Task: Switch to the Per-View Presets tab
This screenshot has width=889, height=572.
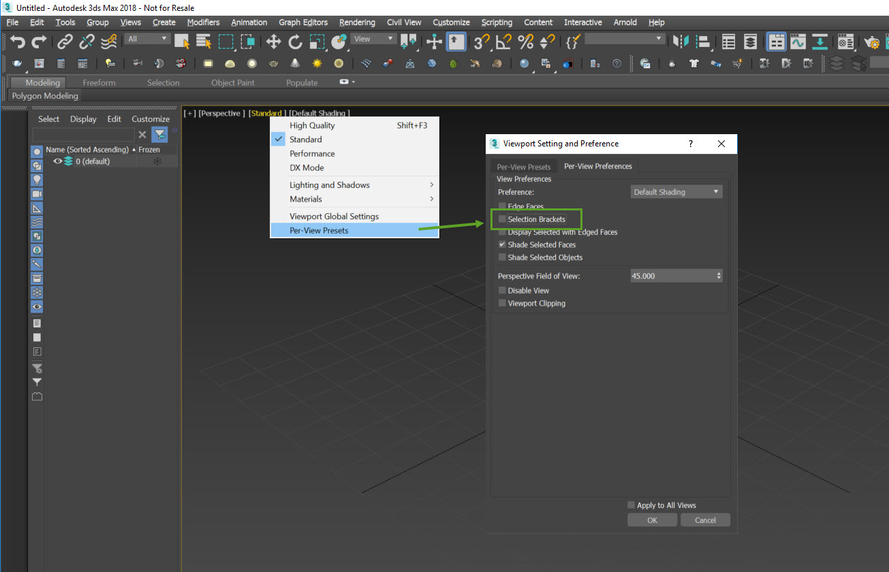Action: click(524, 167)
